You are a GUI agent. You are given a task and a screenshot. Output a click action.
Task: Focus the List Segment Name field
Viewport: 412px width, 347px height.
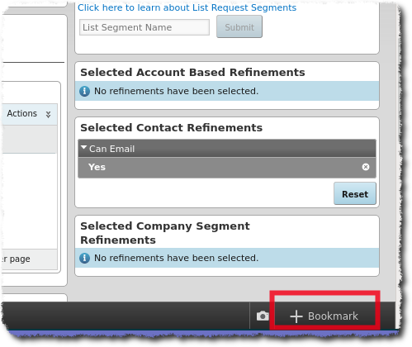coord(144,27)
